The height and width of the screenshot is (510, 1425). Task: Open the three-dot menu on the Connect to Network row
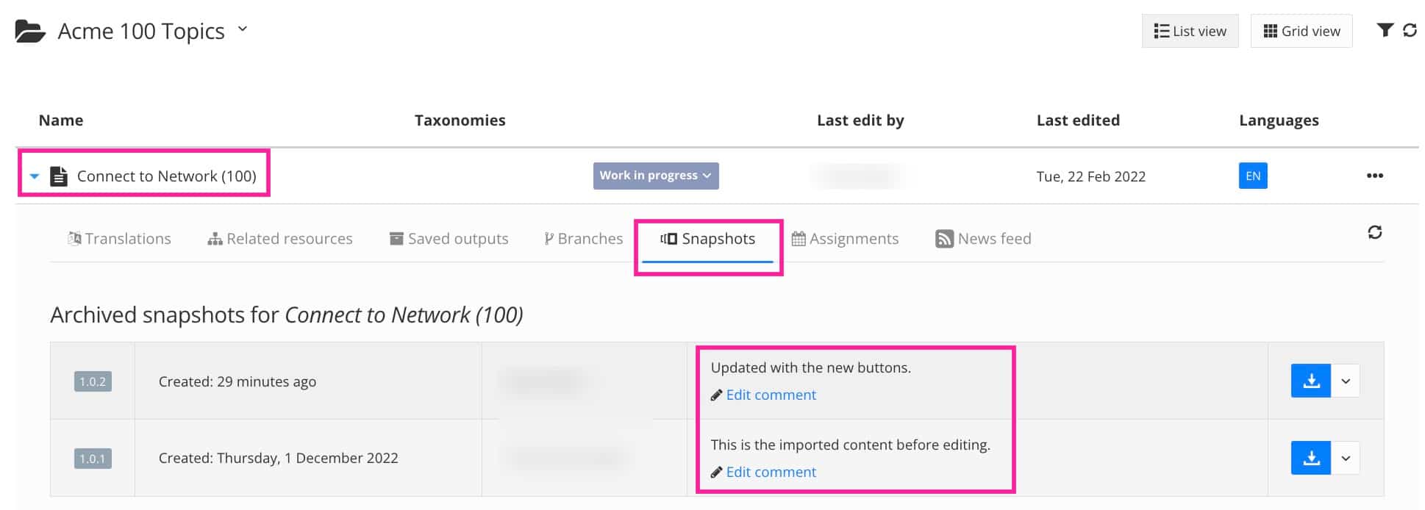click(x=1374, y=176)
